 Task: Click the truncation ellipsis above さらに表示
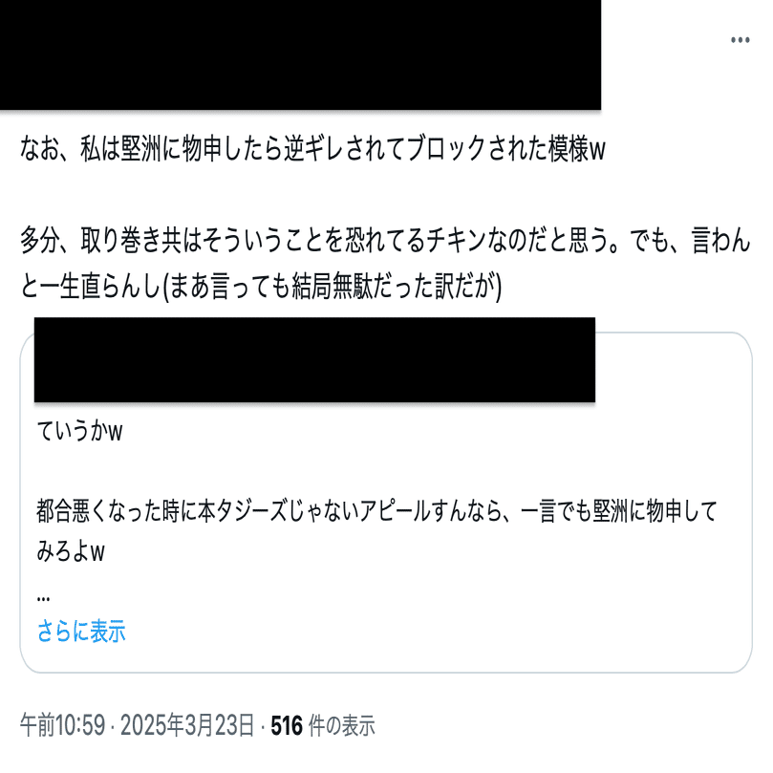pyautogui.click(x=43, y=598)
